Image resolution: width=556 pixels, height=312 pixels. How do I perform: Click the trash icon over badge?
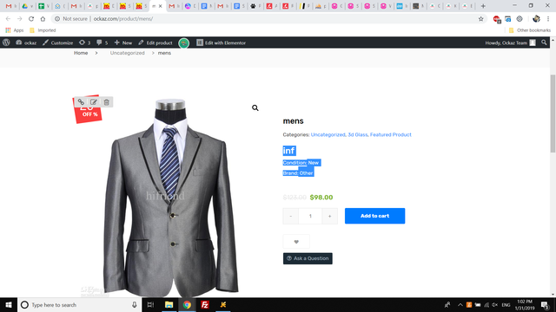coord(106,102)
